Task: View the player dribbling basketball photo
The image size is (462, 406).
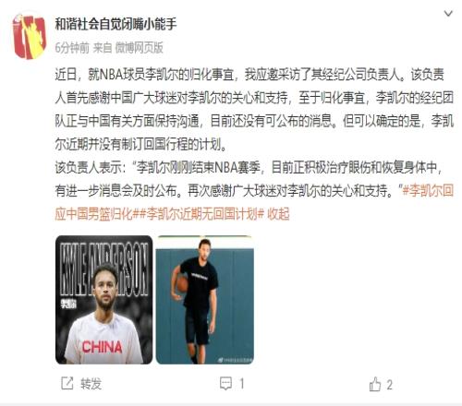Action: (205, 300)
